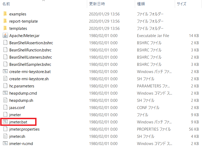The height and width of the screenshot is (149, 211).
Task: Select the BeanShellFunction.bshrc file name
Action: coord(30,50)
